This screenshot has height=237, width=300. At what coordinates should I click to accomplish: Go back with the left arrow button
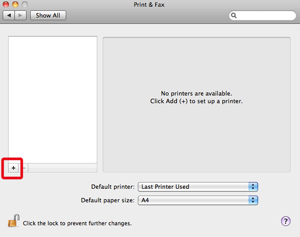[9, 16]
